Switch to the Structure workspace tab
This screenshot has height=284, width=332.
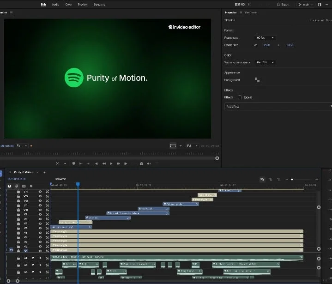[99, 5]
